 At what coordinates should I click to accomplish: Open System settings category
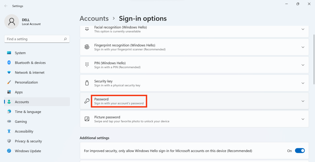pyautogui.click(x=37, y=53)
